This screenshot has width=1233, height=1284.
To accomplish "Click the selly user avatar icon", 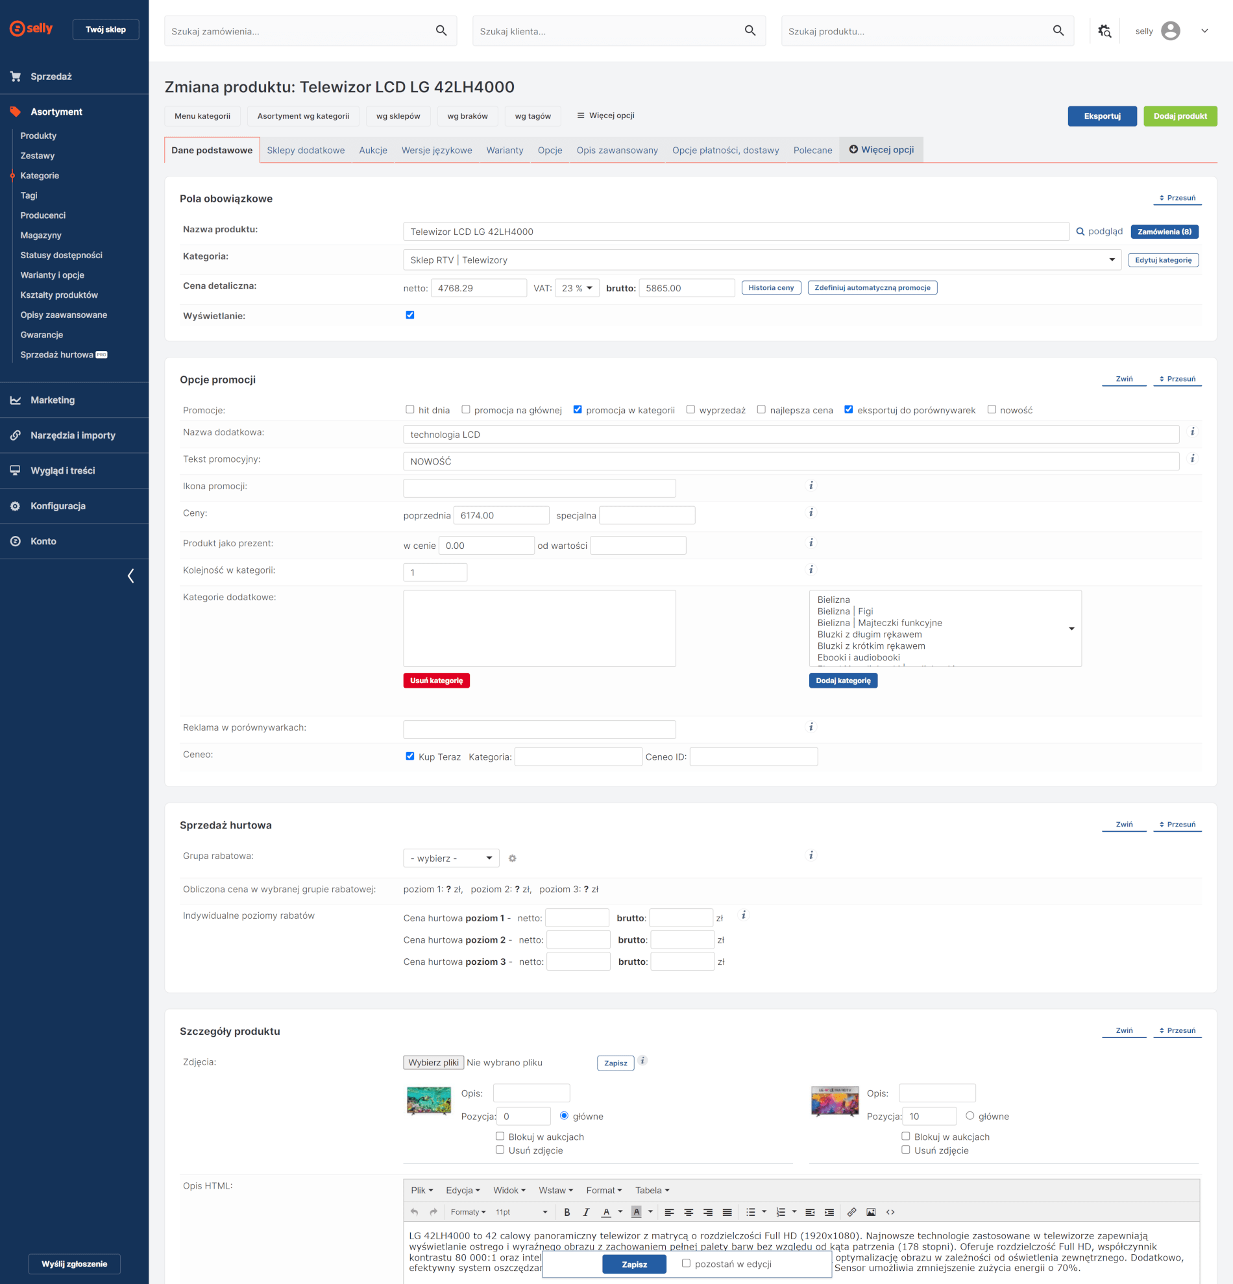I will tap(1170, 30).
